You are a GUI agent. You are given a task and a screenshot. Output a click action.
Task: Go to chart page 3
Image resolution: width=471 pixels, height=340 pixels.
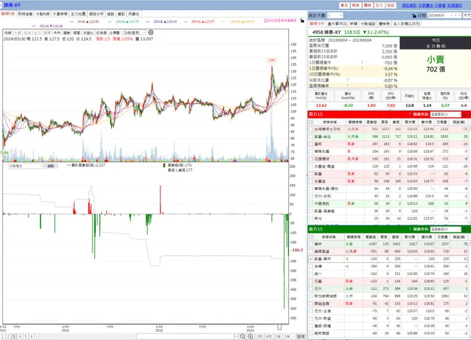[x=14, y=337]
